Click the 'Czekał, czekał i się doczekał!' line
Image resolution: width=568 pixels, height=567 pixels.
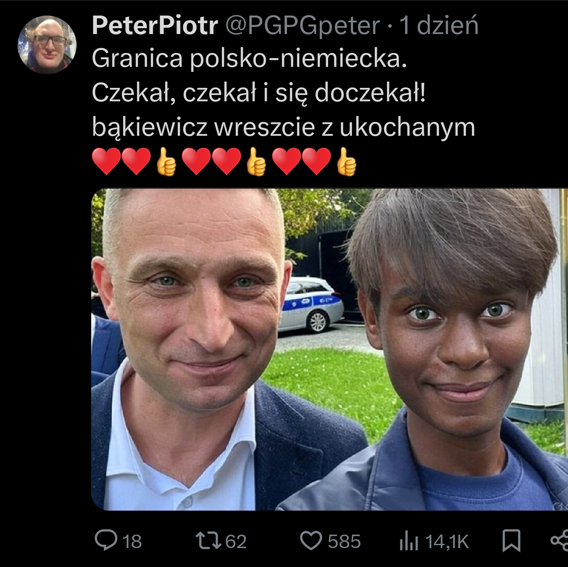click(x=259, y=92)
